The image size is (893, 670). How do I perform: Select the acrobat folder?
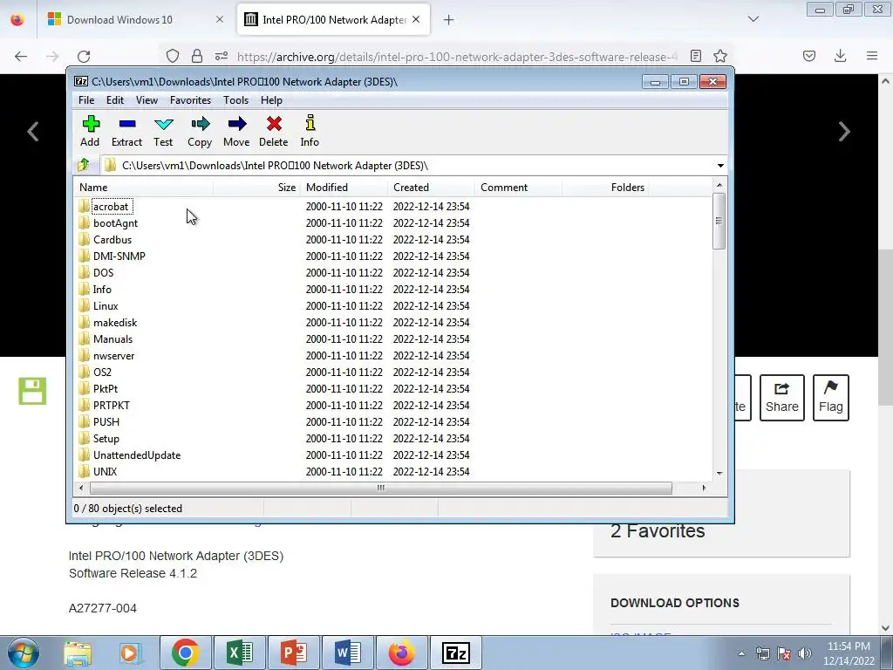[111, 206]
